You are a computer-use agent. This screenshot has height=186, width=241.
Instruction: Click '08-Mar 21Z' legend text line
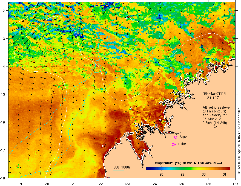(212, 119)
